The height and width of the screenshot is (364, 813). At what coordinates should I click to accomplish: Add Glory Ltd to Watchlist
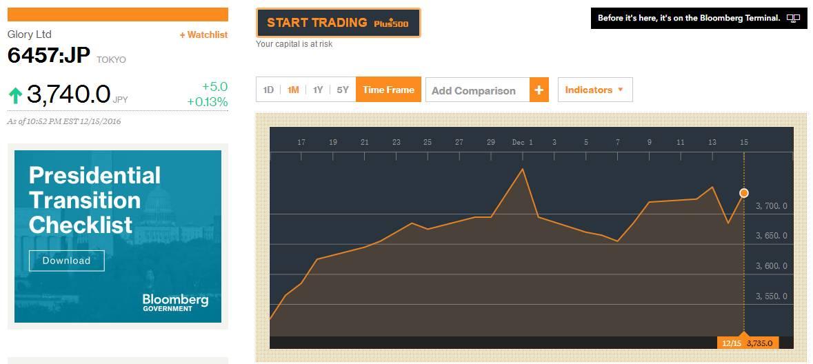203,34
